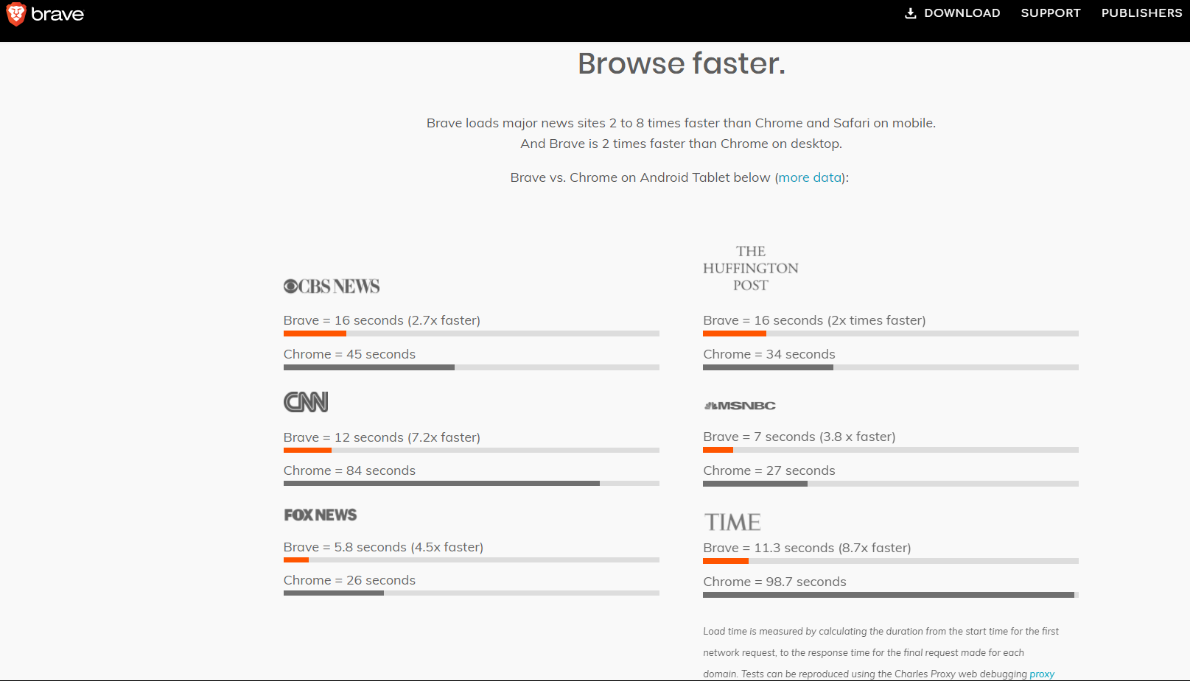Open the PUBLISHERS menu item
The height and width of the screenshot is (681, 1190).
point(1141,13)
